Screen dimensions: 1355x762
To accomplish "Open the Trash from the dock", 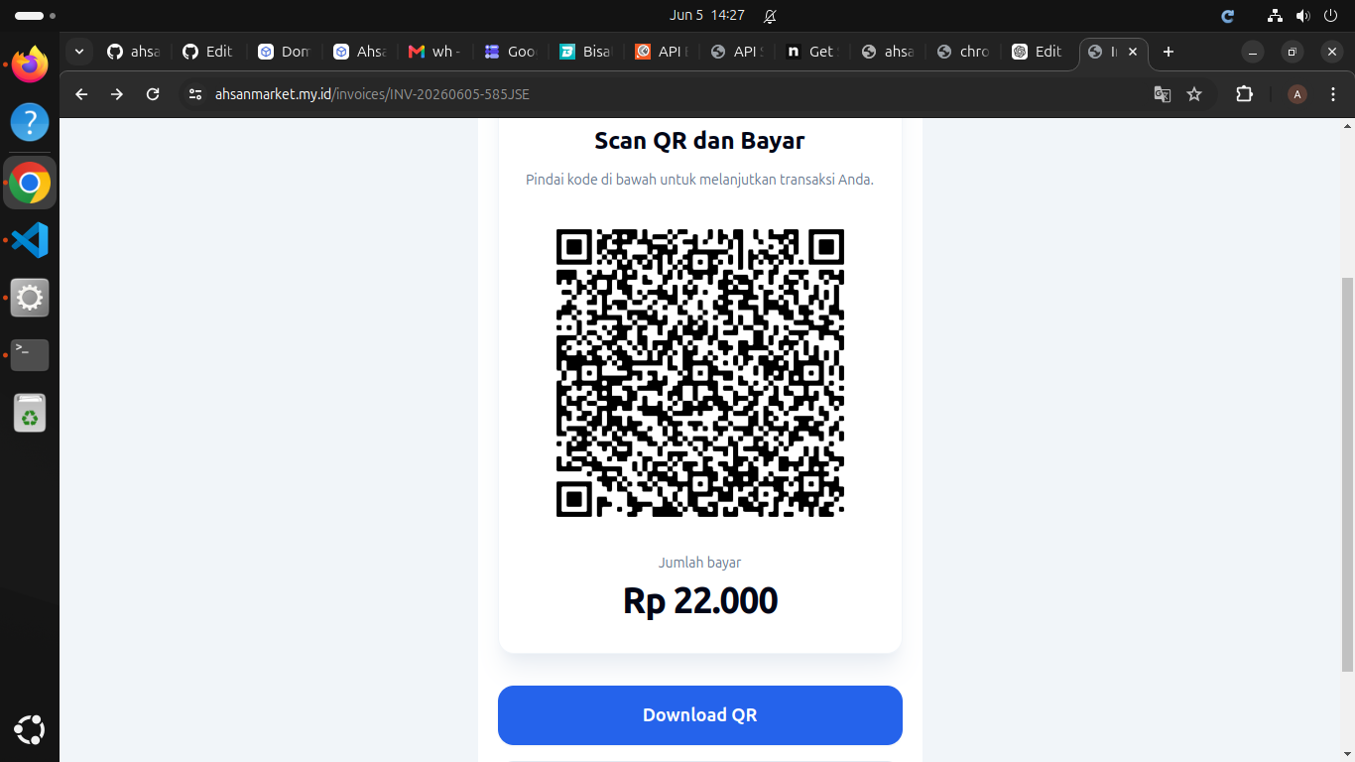I will click(x=30, y=413).
